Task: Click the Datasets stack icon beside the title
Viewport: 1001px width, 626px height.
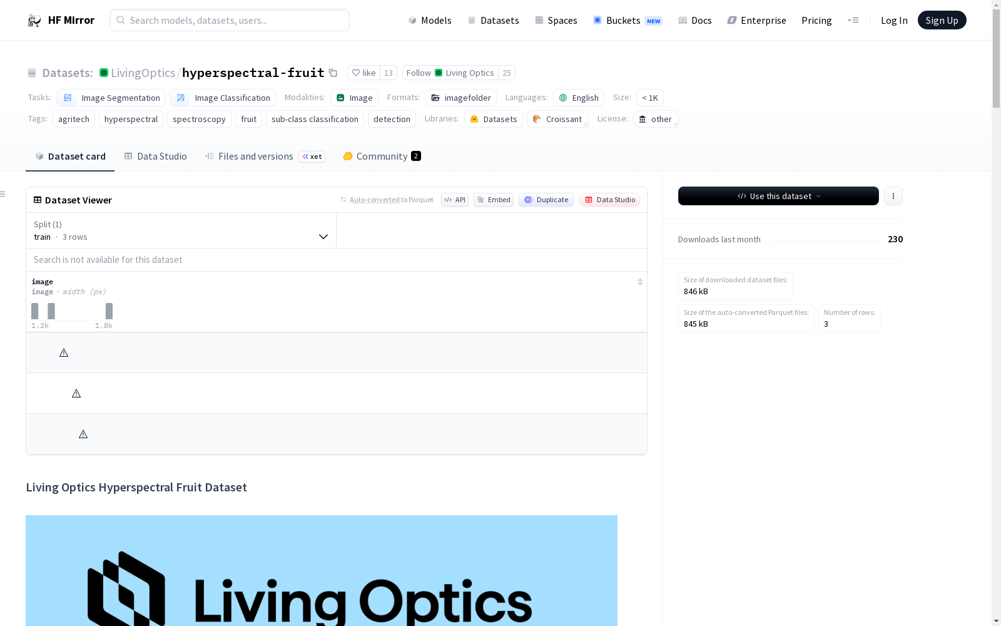Action: tap(32, 73)
